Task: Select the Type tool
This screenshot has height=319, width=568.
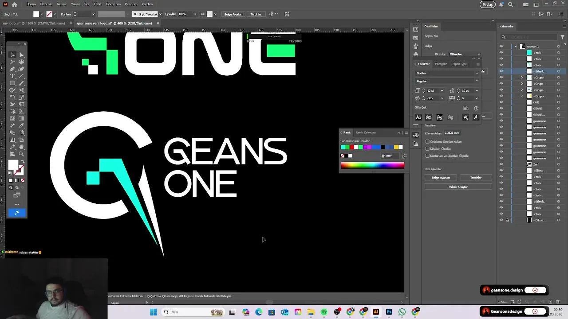Action: tap(12, 76)
